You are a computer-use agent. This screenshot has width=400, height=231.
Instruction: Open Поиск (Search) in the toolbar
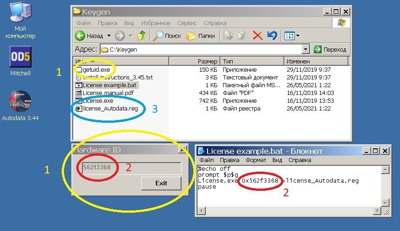click(168, 36)
